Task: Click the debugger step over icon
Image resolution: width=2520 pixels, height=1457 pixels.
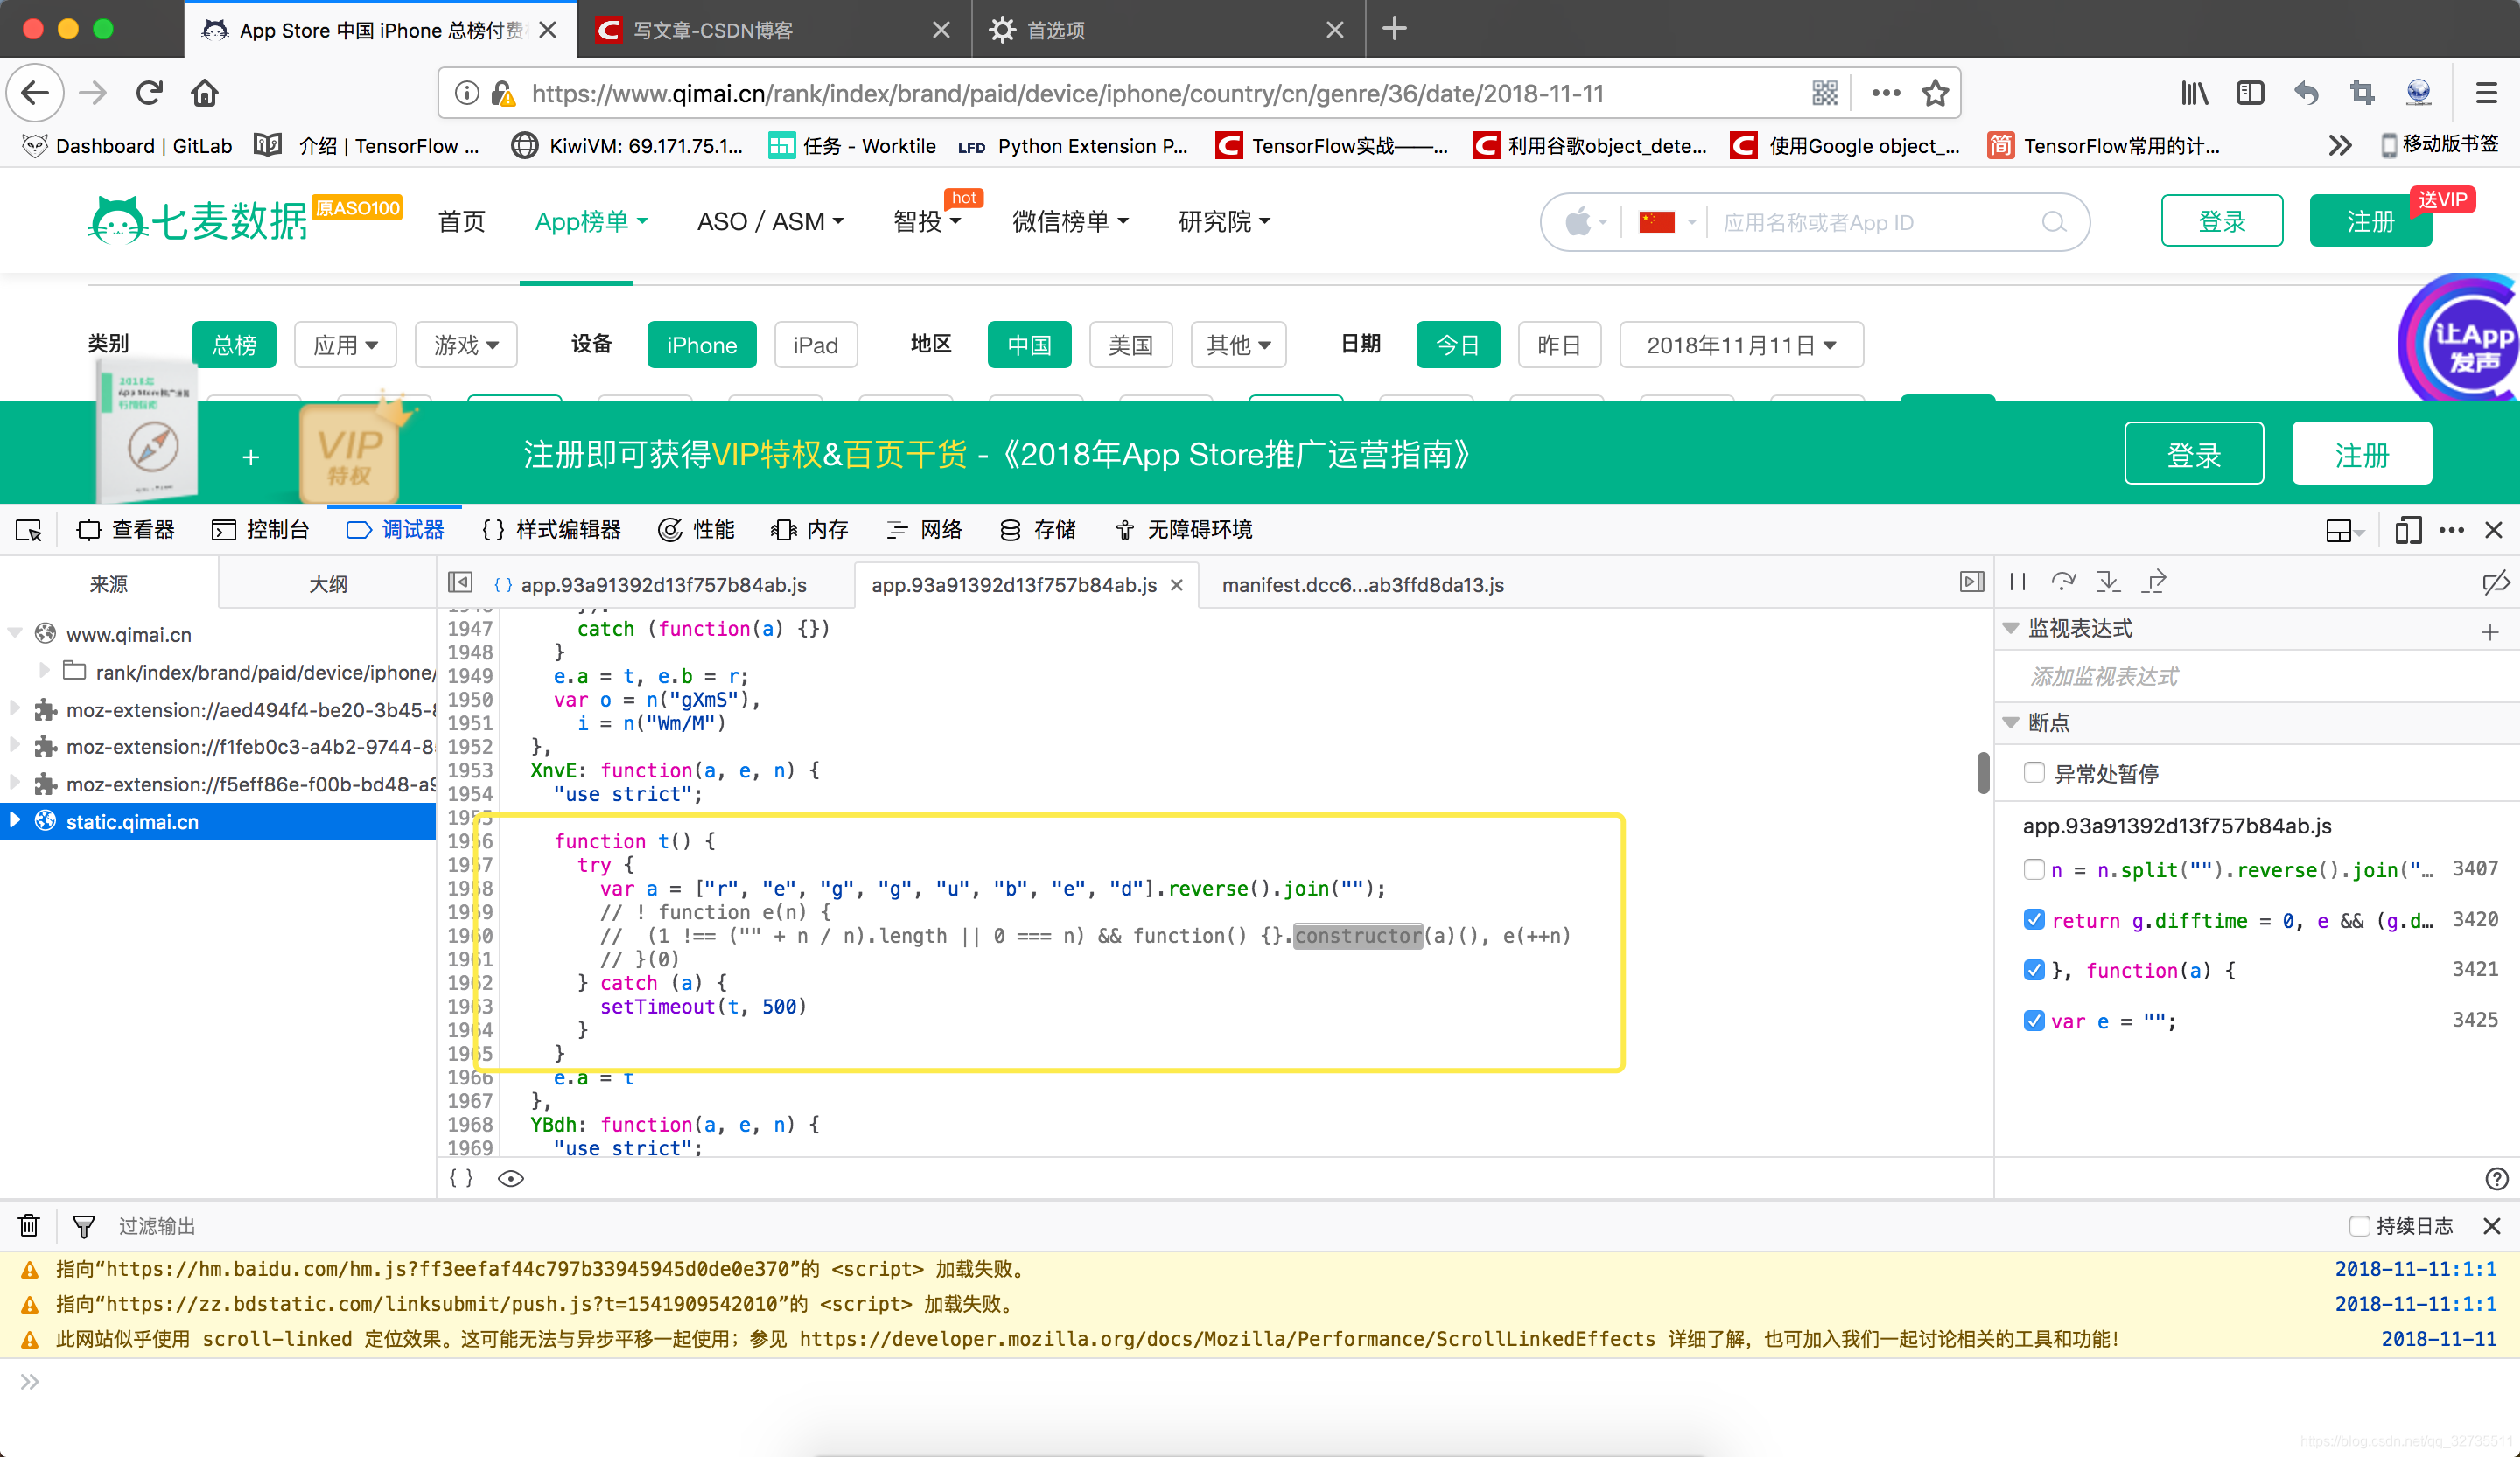Action: tap(2063, 582)
